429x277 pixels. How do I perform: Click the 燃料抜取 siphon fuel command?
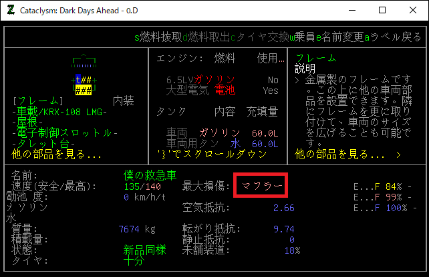(160, 37)
